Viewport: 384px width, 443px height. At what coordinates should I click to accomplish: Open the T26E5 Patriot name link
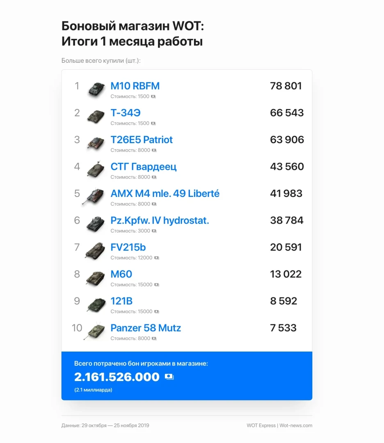(x=142, y=140)
